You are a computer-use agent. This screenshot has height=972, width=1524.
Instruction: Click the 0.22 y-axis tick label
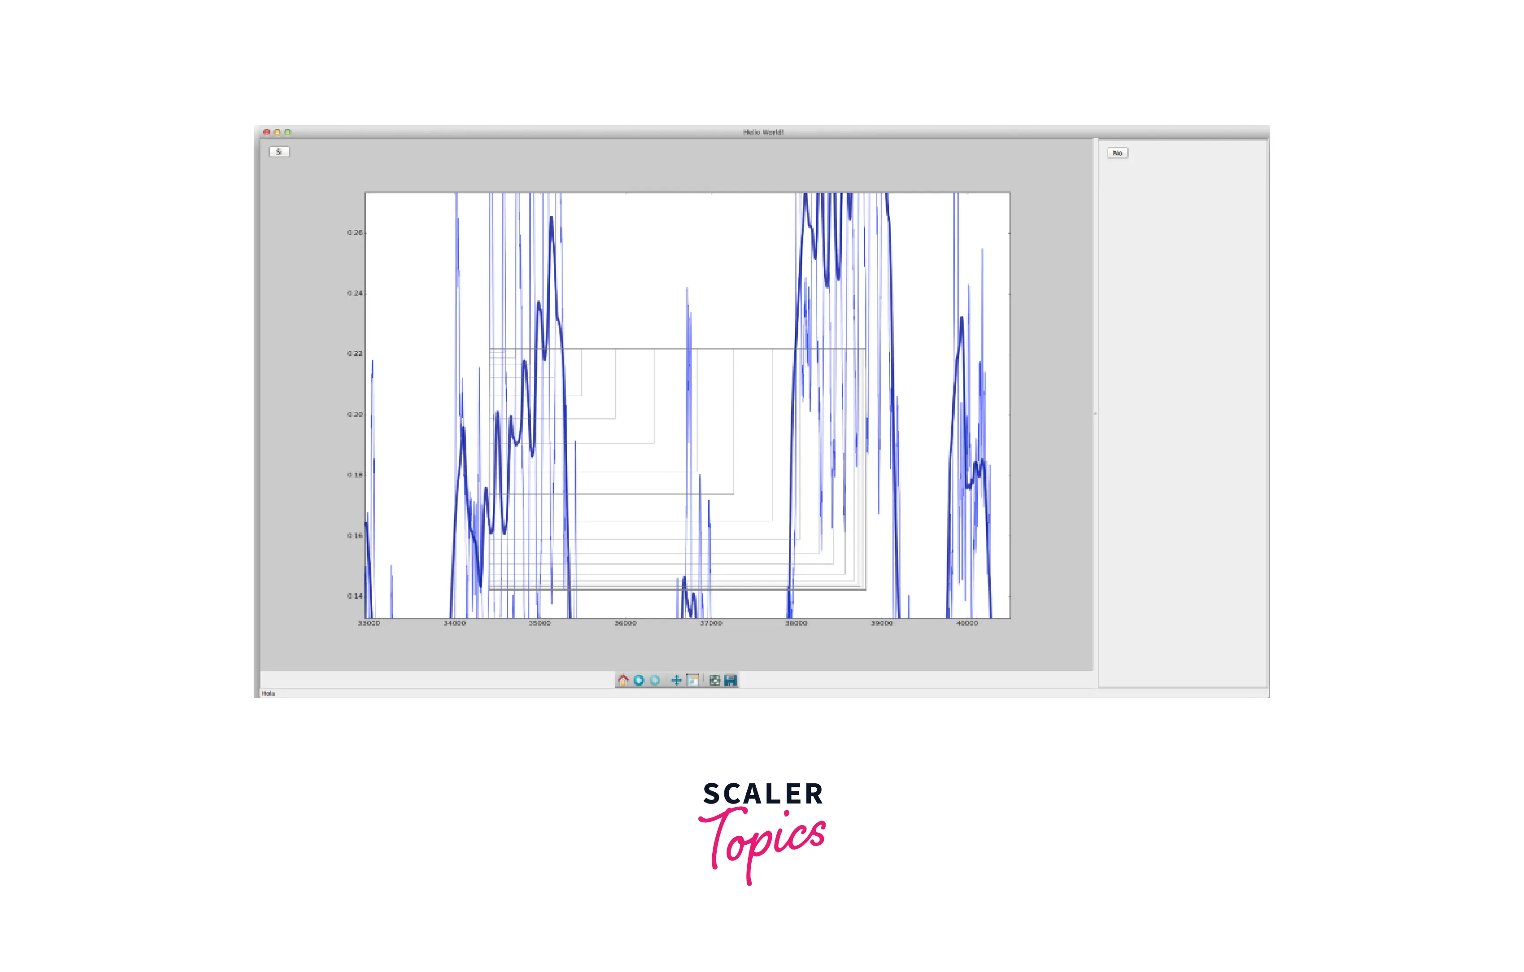tap(355, 354)
